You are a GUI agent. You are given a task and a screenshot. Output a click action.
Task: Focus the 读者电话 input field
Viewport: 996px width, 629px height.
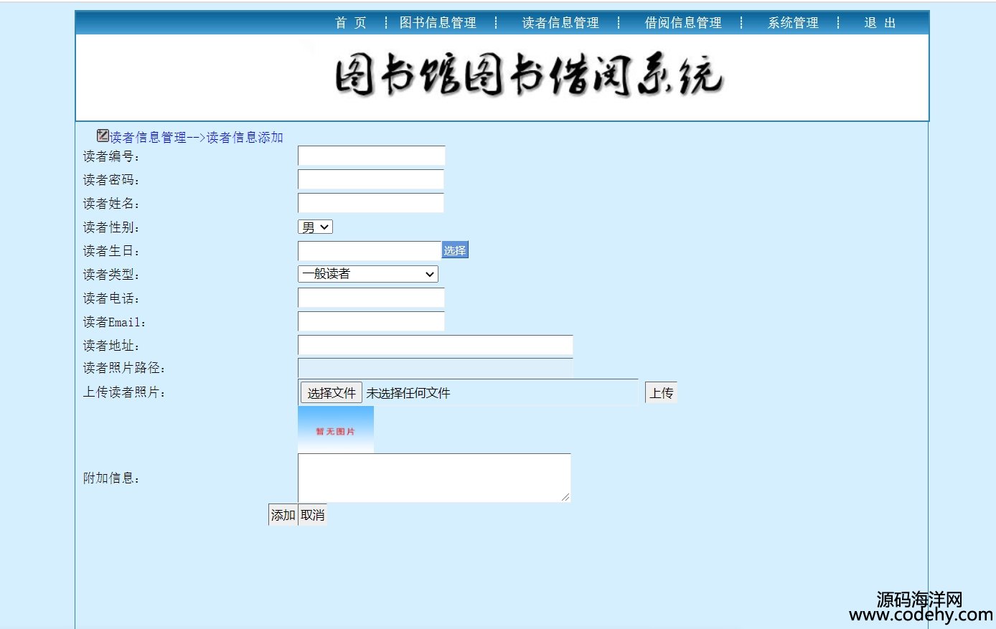(x=371, y=298)
